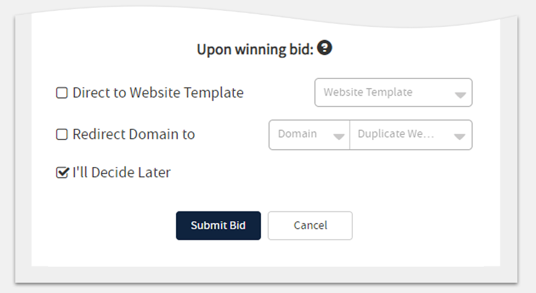Click the Website Template dropdown arrow

click(460, 95)
